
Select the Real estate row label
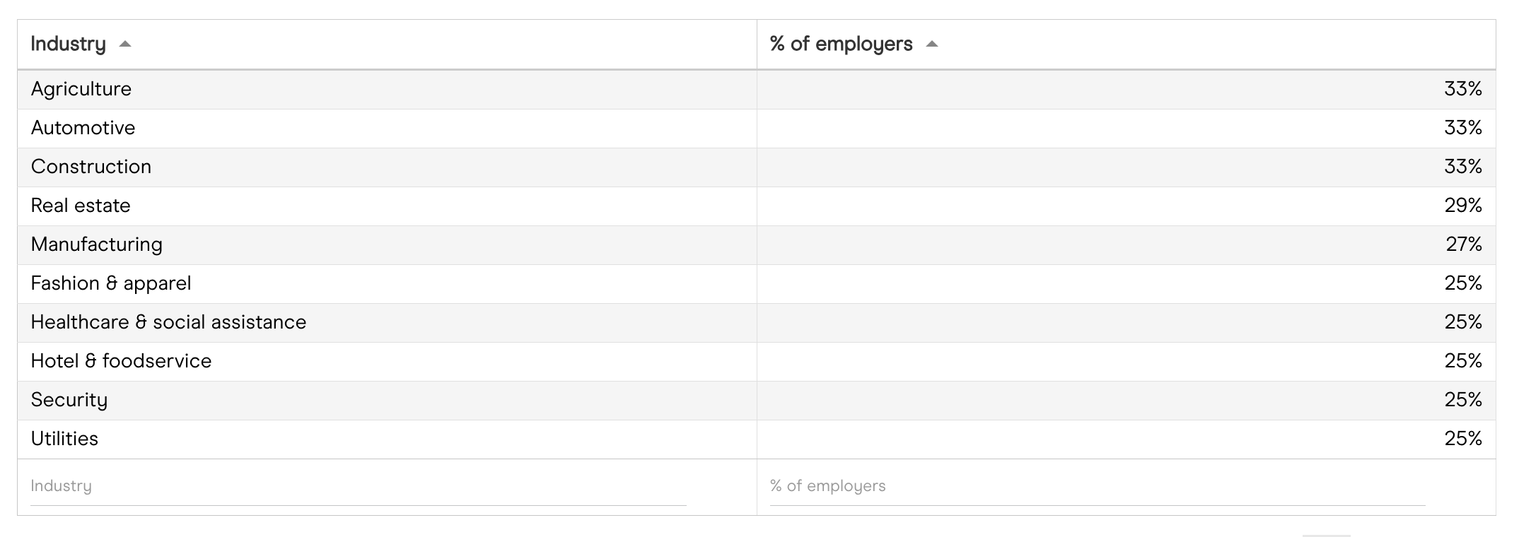(x=81, y=206)
